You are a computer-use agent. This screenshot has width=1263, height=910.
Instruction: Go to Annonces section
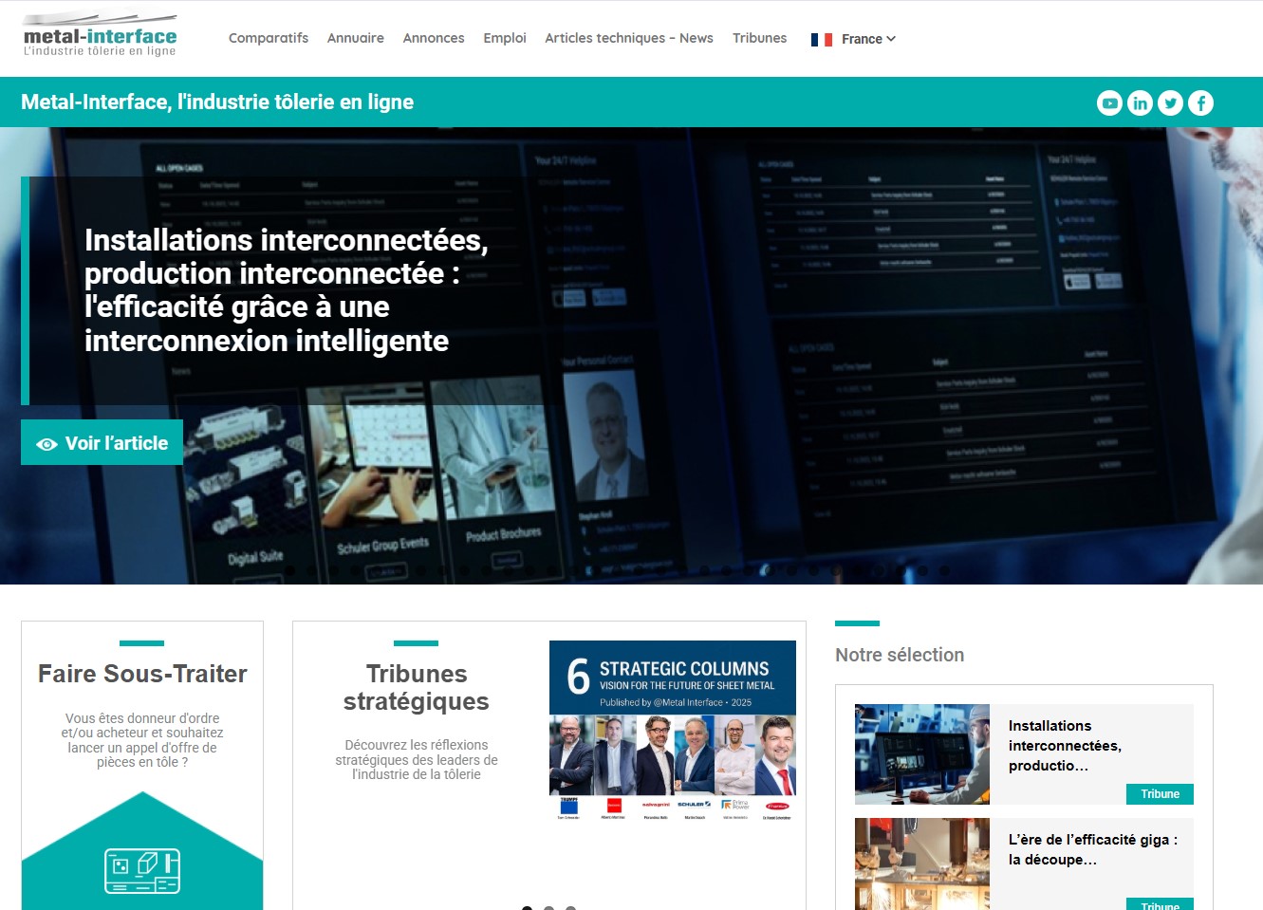(x=434, y=38)
